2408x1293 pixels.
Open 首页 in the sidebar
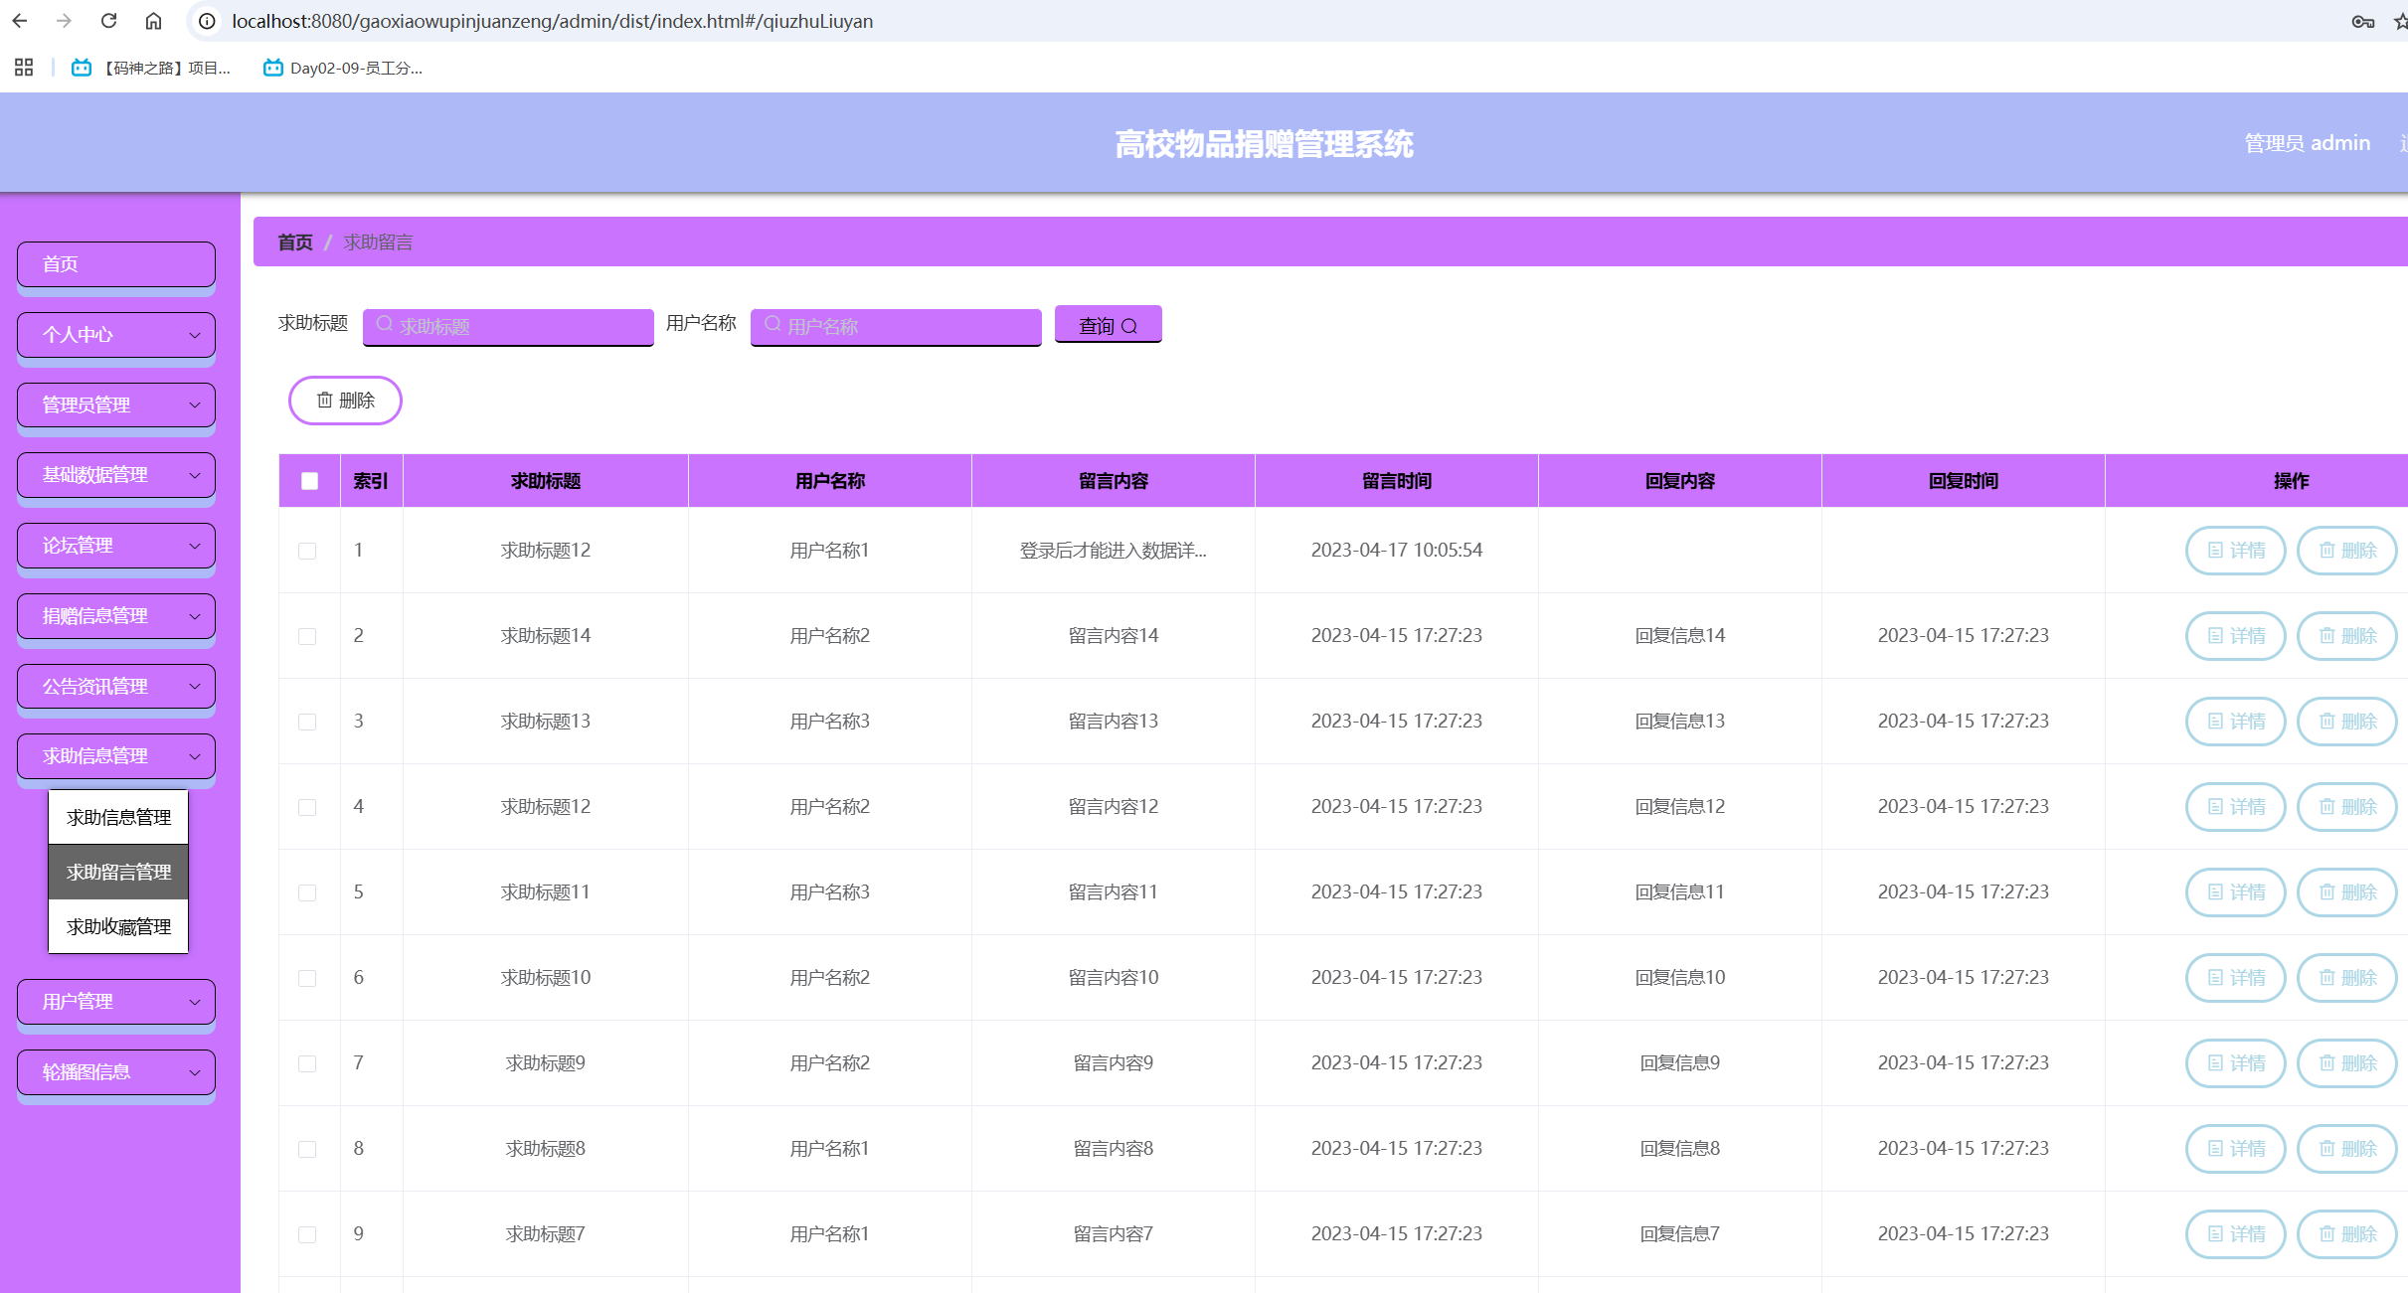116,264
